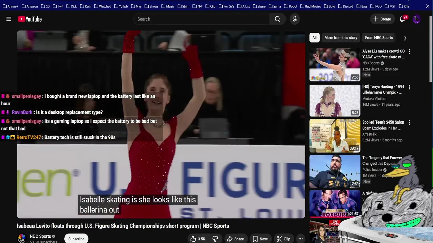Open the Santa bookmark folder

pos(274,6)
